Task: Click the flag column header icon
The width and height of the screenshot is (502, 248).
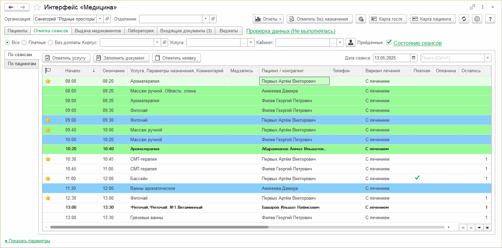Action: point(48,71)
